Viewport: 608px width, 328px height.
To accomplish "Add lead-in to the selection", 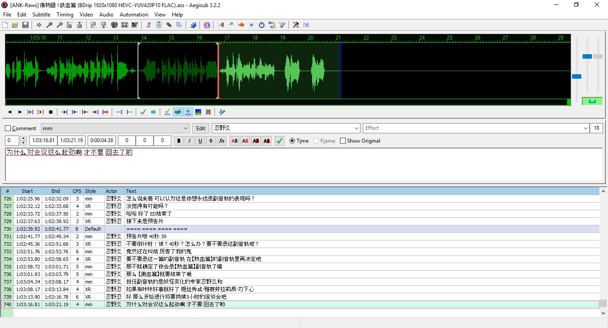I will point(119,112).
